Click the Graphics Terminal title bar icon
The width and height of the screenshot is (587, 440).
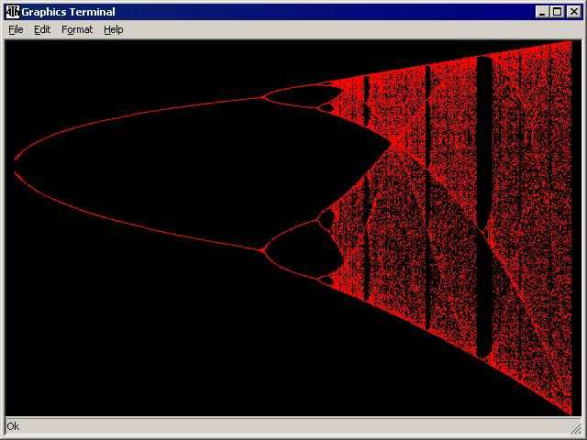12,12
